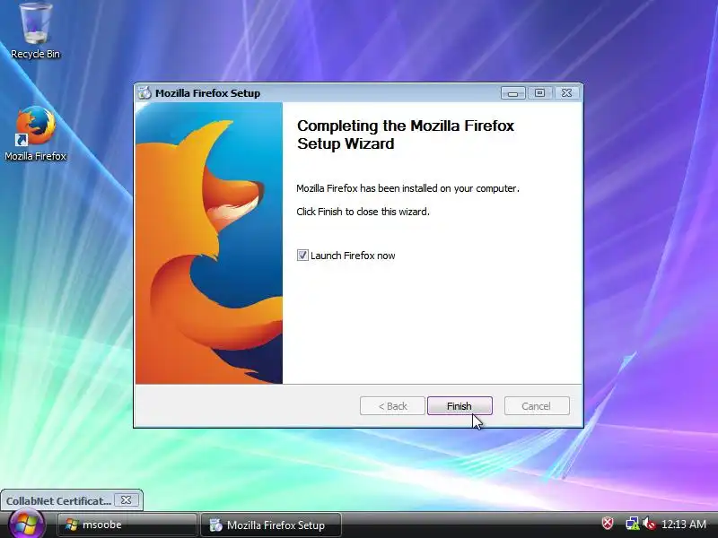The width and height of the screenshot is (718, 538).
Task: Click the Mozilla Firefox Setup taskbar item
Action: point(271,525)
